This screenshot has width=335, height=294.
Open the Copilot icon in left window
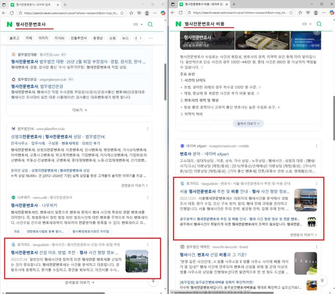[x=163, y=13]
